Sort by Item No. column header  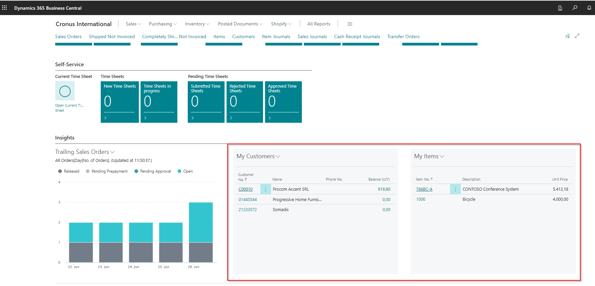click(x=424, y=179)
